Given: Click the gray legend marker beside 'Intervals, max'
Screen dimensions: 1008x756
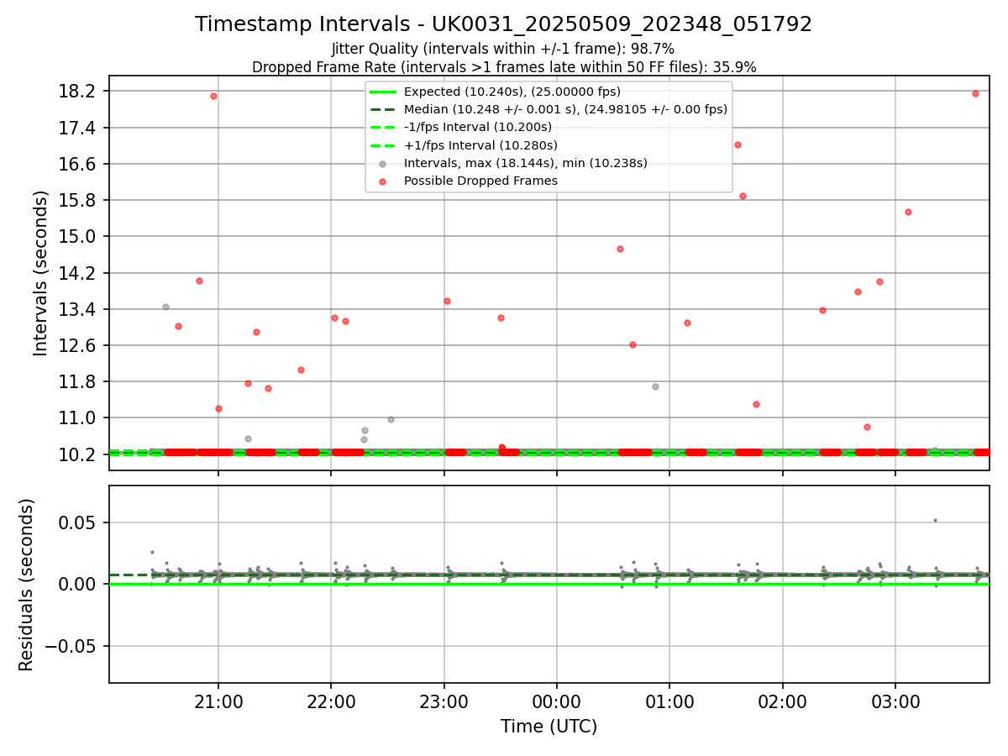Looking at the screenshot, I should click(x=382, y=163).
